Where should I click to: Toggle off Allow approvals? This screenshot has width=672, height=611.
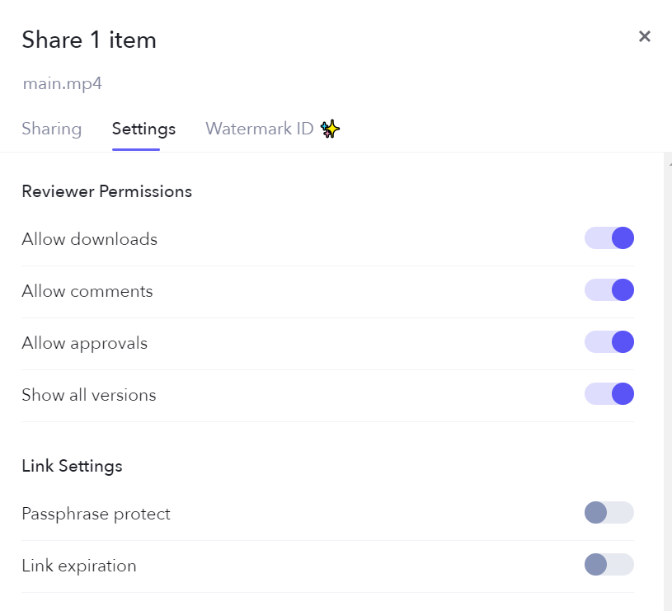click(x=609, y=342)
